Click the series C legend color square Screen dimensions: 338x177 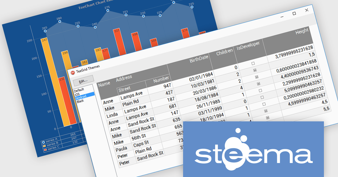pyautogui.click(x=45, y=150)
